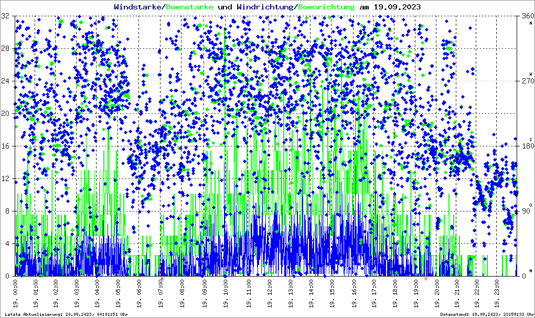The width and height of the screenshot is (535, 318).
Task: Click the "N" compass letter below 360
Action: pos(531,23)
